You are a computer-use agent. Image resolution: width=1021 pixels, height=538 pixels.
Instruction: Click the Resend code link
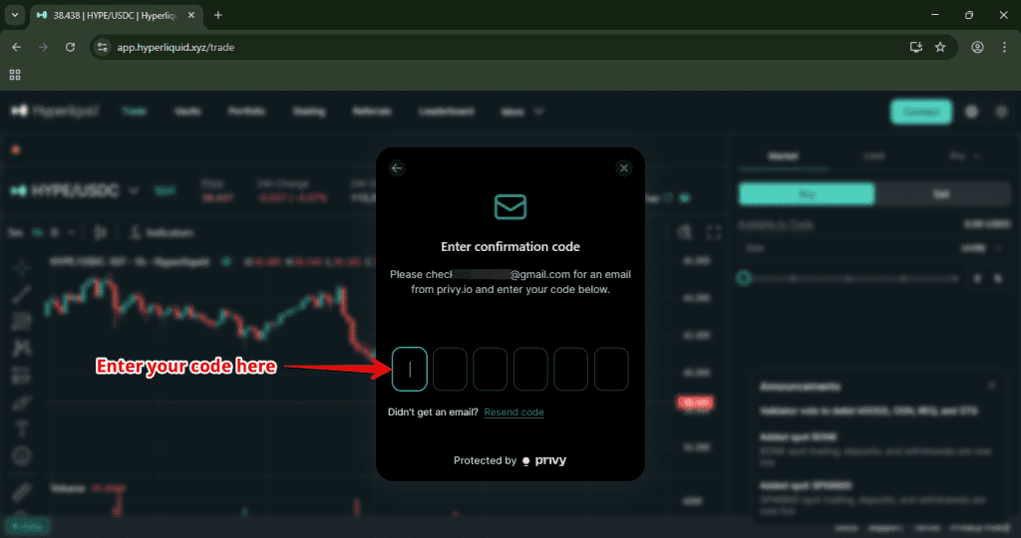[513, 412]
